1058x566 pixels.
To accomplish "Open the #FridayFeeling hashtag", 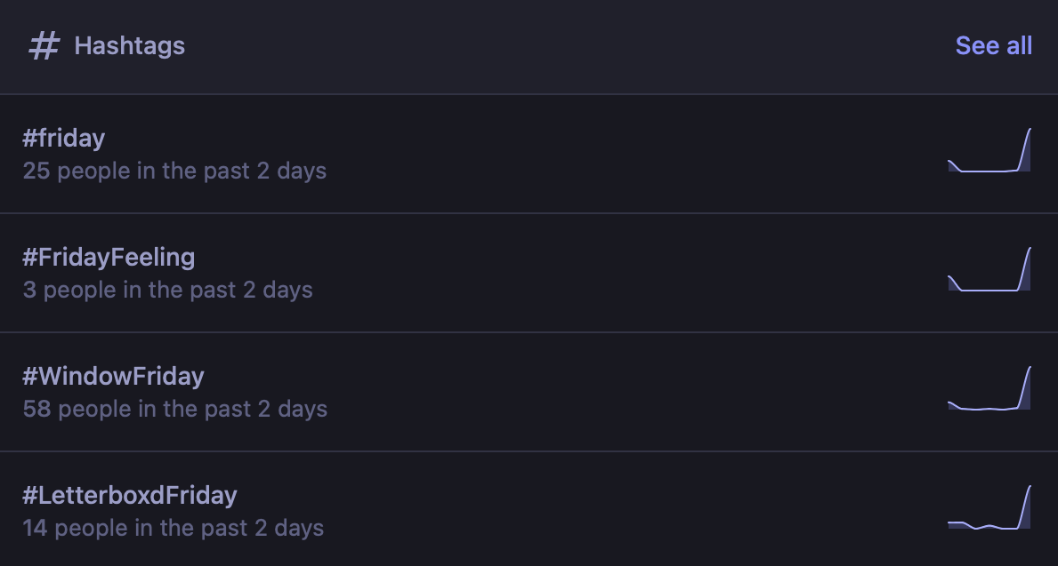I will (109, 258).
